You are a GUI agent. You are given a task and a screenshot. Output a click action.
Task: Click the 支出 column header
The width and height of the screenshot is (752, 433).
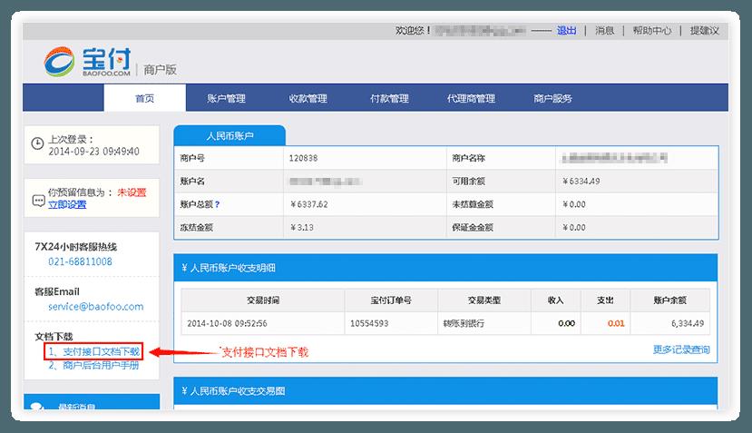pyautogui.click(x=605, y=300)
